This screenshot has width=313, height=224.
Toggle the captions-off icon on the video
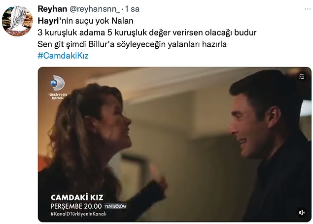302,76
